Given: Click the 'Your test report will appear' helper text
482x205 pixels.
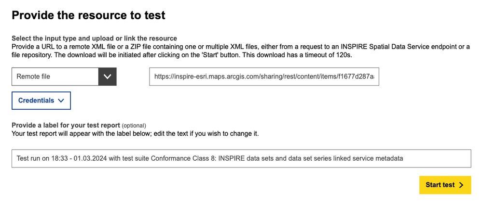Looking at the screenshot, I should coord(135,133).
